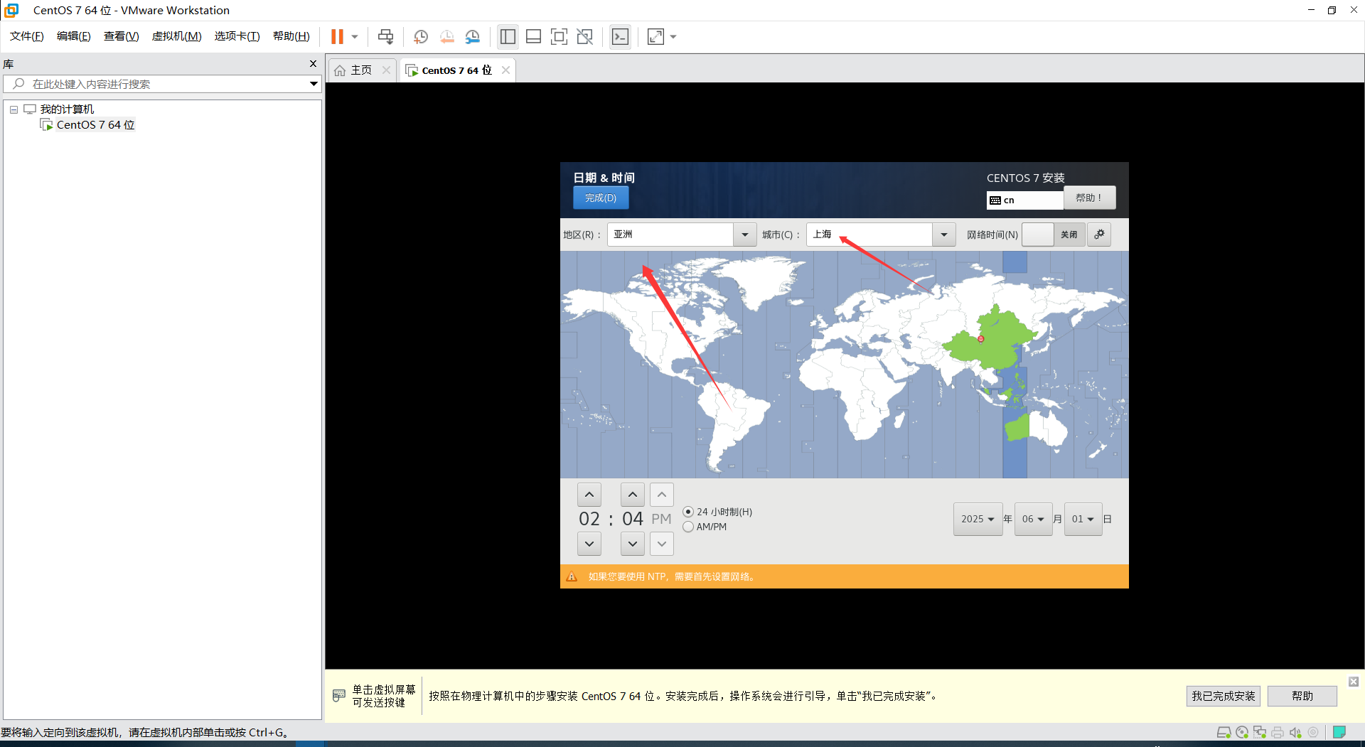The height and width of the screenshot is (747, 1365).
Task: Click the 02 hour value text
Action: point(589,519)
